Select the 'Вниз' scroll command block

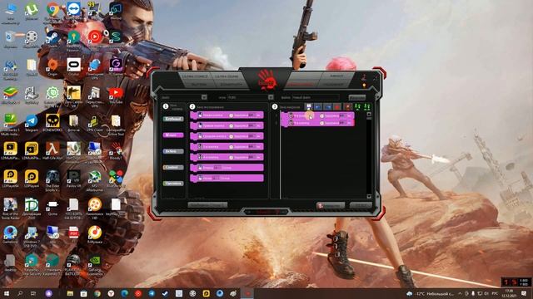(227, 178)
